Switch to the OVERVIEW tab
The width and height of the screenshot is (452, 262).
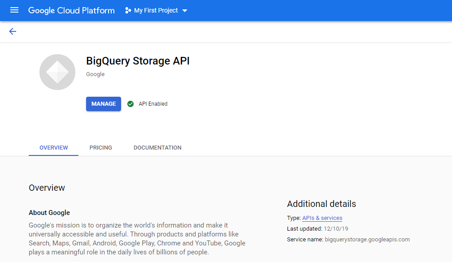(x=54, y=148)
